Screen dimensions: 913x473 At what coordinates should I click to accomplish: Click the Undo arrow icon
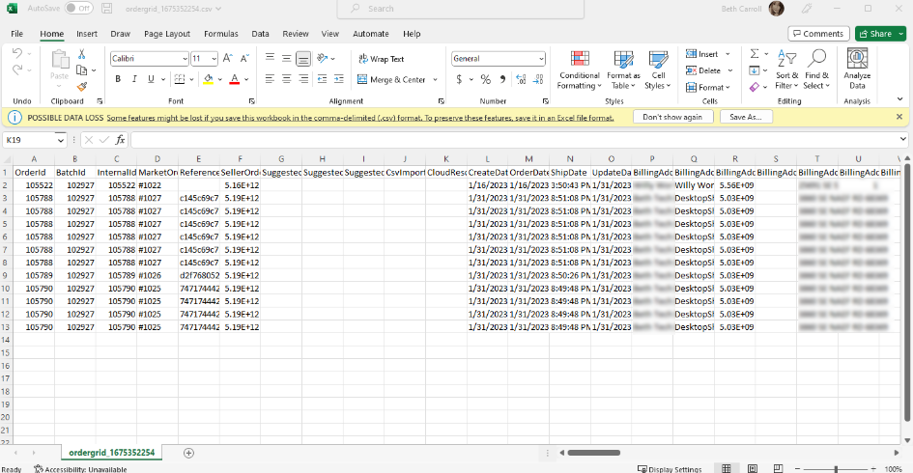16,53
